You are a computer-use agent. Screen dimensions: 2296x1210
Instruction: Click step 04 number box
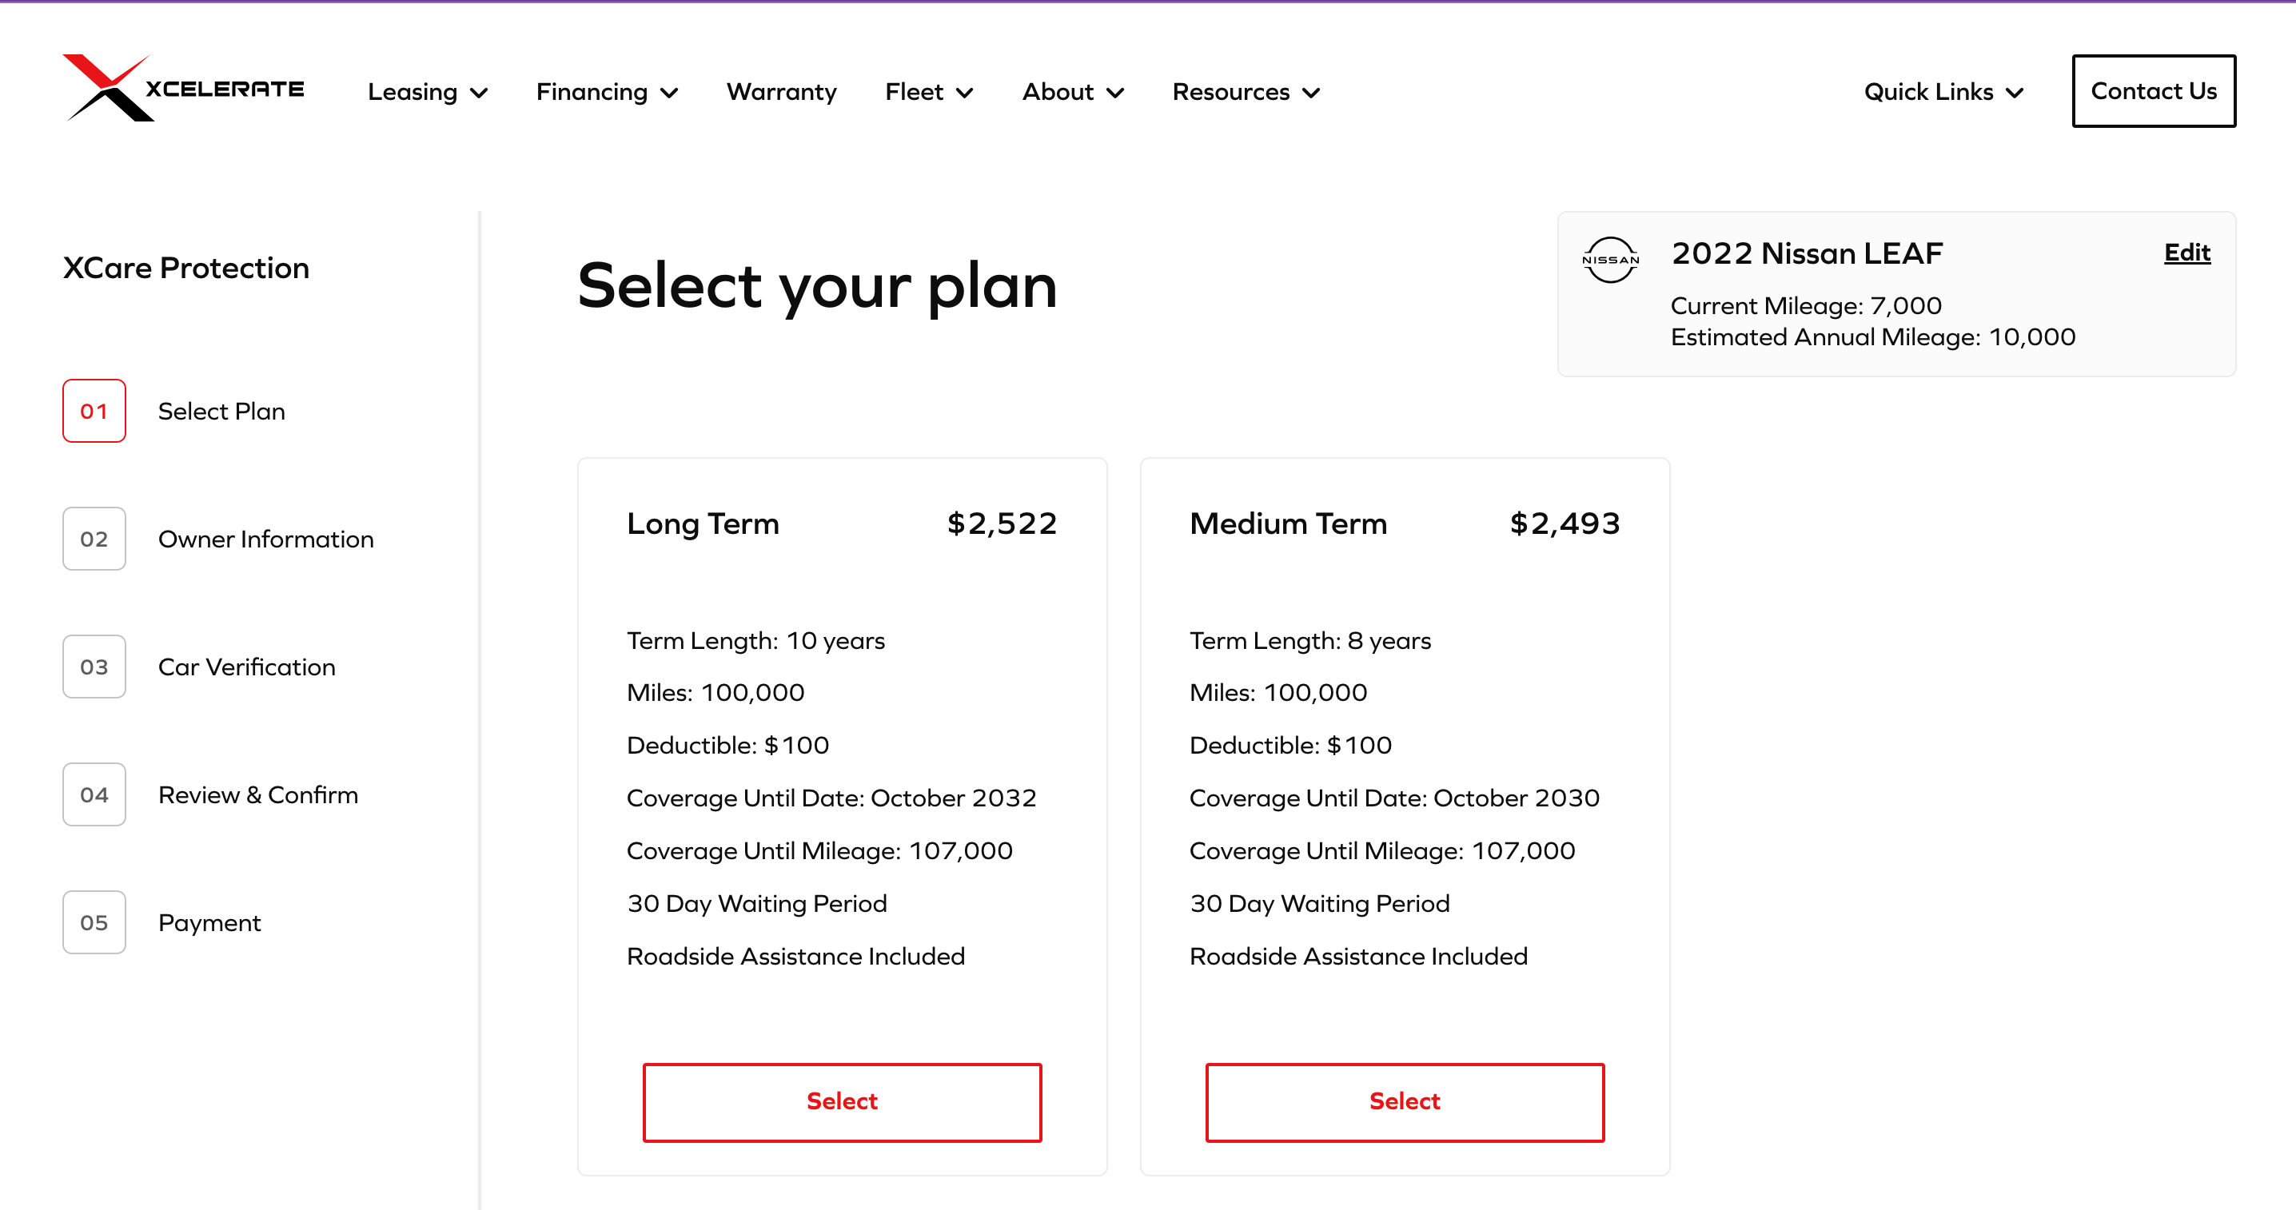[94, 794]
